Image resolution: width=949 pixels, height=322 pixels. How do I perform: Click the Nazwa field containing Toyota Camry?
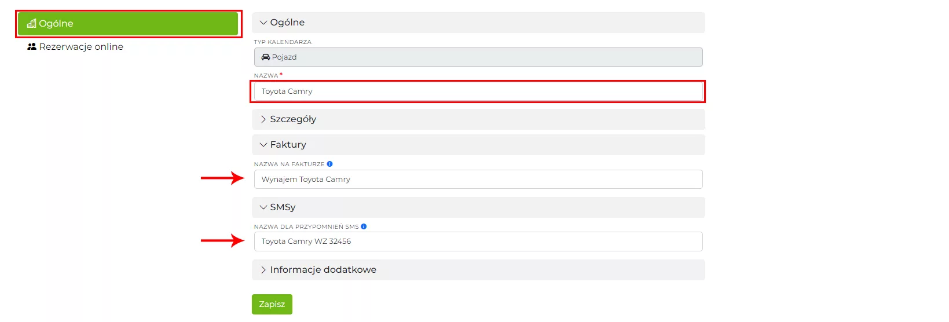[x=478, y=92]
